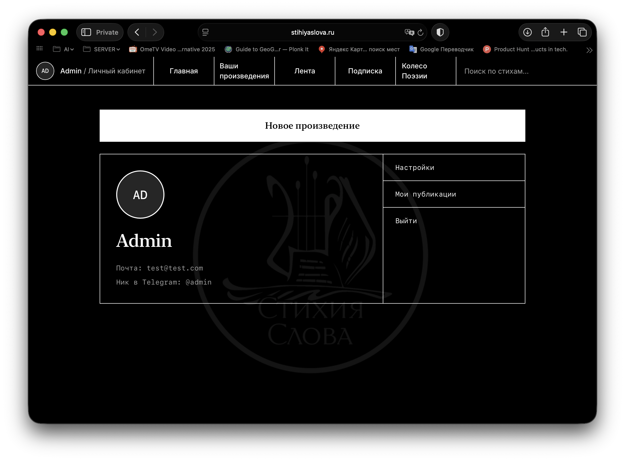Open Настройки in the profile panel

[x=415, y=167]
